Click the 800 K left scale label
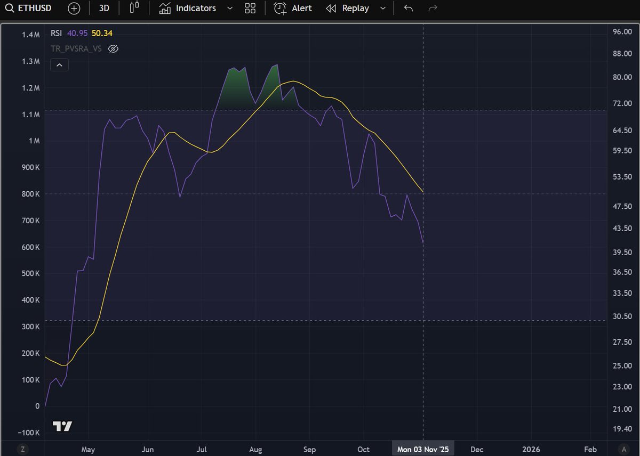The height and width of the screenshot is (456, 640). coord(30,194)
